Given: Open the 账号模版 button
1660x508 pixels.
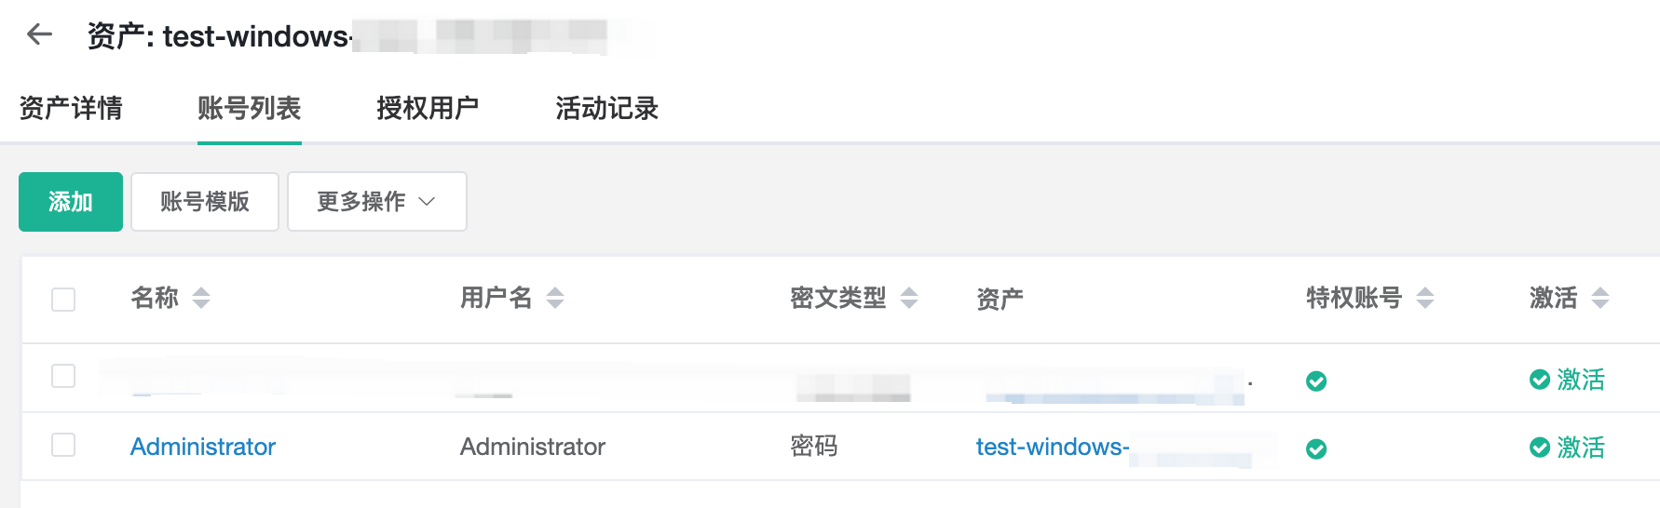Looking at the screenshot, I should [x=205, y=201].
